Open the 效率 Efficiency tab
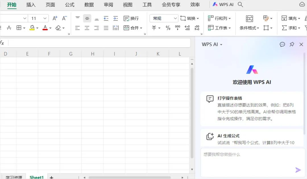 click(x=195, y=5)
